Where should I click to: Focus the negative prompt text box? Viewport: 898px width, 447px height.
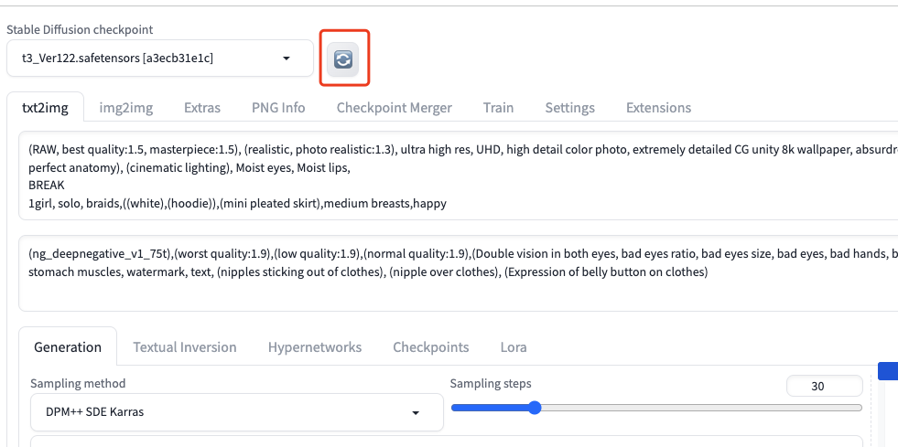pyautogui.click(x=458, y=272)
